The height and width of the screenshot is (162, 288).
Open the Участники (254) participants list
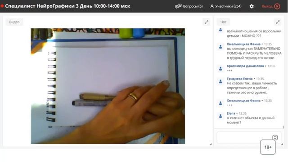pos(226,6)
